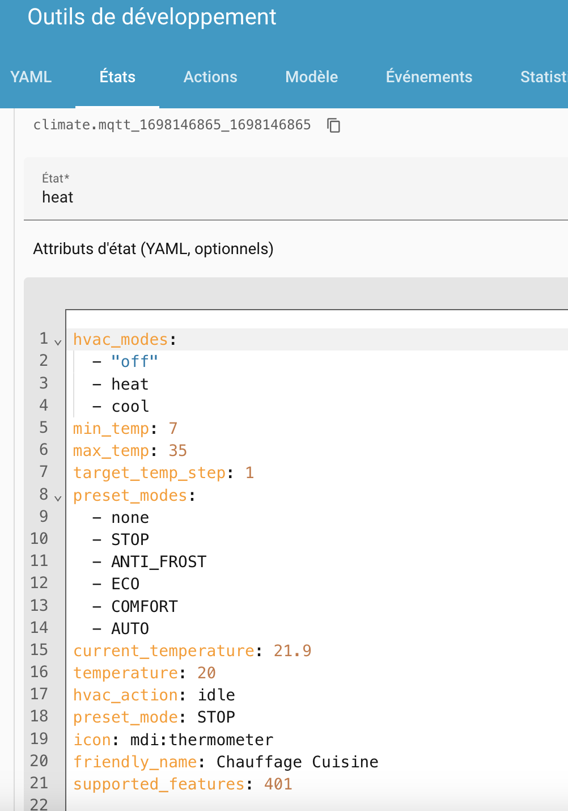This screenshot has width=568, height=811.
Task: Select the États tab
Action: [117, 77]
